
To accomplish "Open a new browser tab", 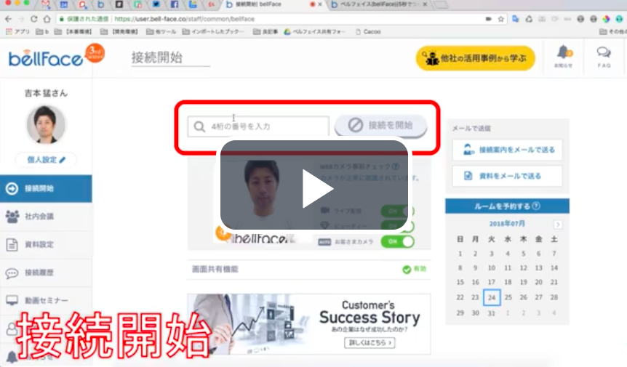I will pos(441,5).
